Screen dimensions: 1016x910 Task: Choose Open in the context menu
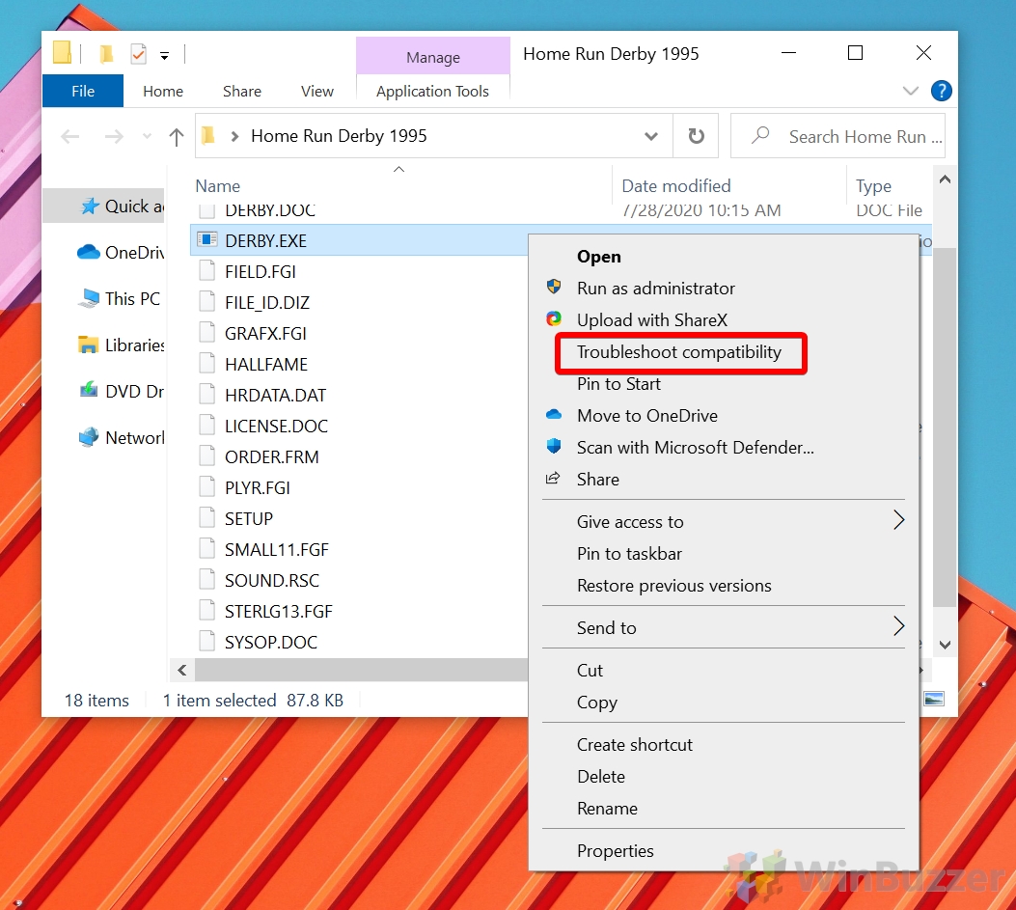coord(599,257)
